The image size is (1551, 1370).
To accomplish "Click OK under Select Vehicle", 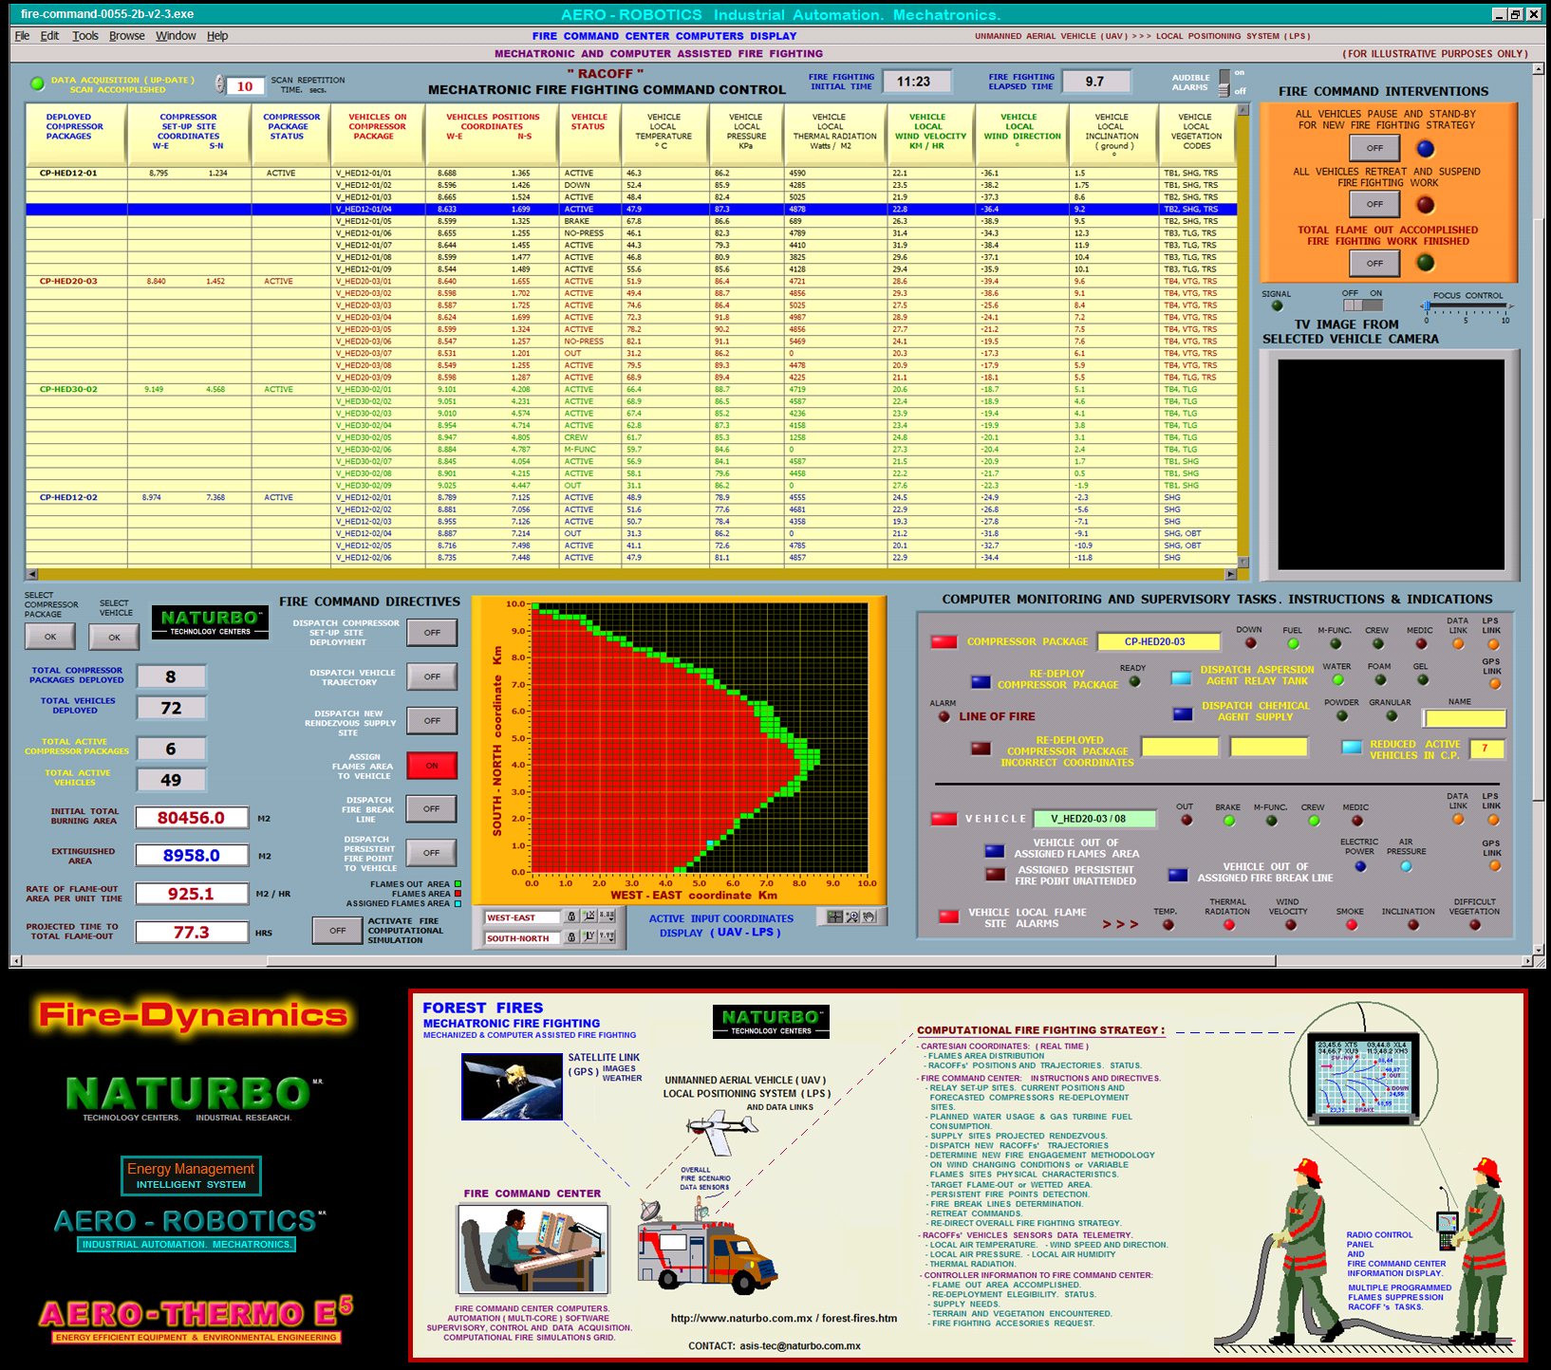I will point(115,638).
